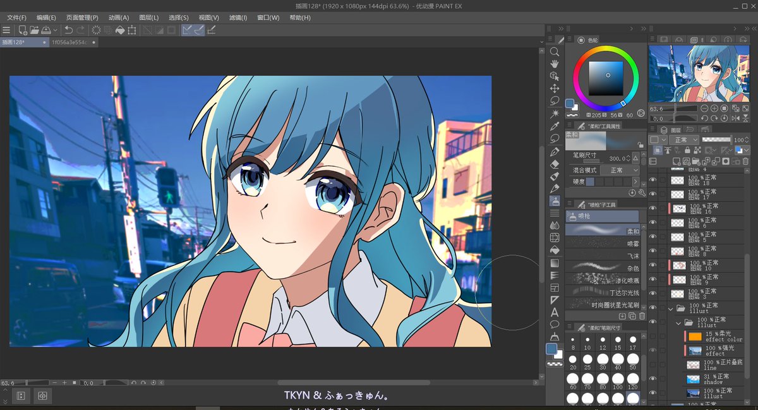
Task: Collapse the outer illust folder
Action: tap(670, 308)
